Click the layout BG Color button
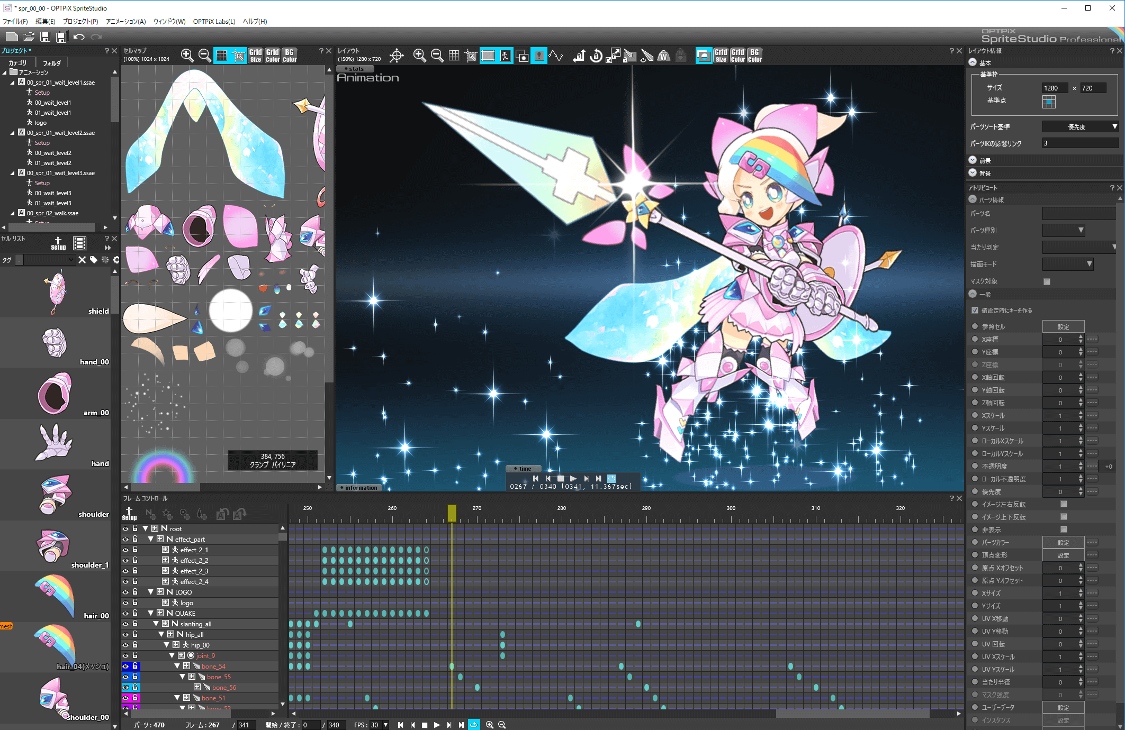Screen dimensions: 1125x730 click(755, 55)
